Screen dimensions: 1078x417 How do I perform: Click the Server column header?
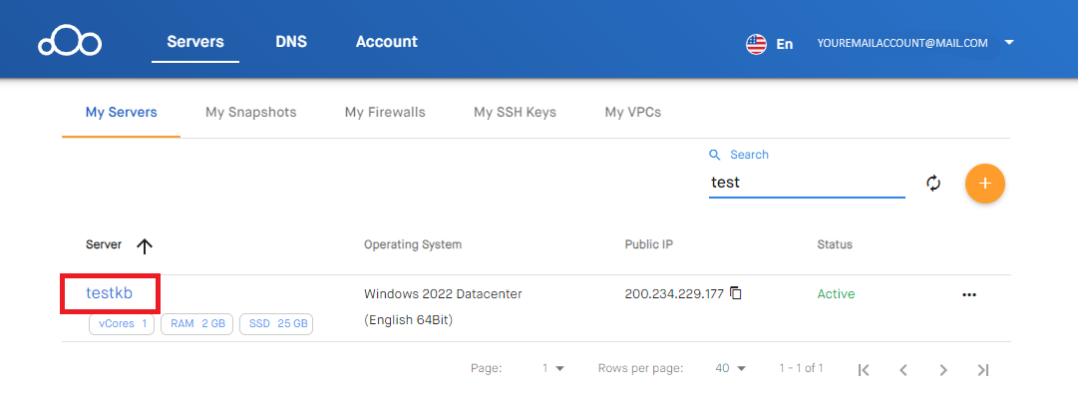(104, 244)
